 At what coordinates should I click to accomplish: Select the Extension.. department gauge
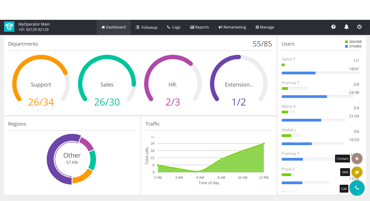[x=239, y=79]
